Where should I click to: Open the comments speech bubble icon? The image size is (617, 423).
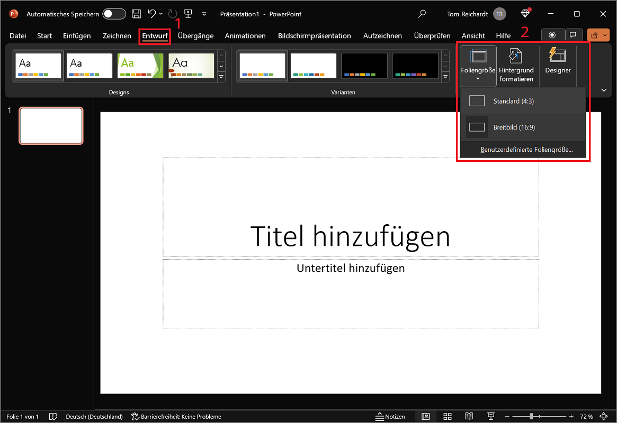(x=574, y=35)
